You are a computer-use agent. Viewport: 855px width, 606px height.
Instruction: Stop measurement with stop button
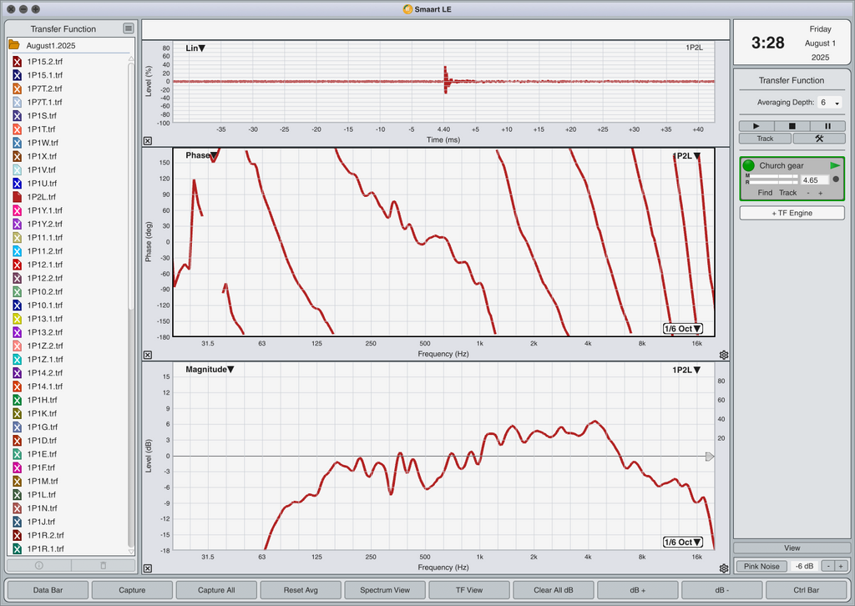point(792,126)
